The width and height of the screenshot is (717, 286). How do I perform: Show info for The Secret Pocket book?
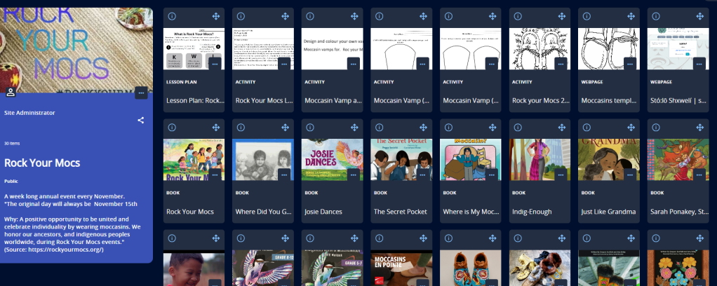point(380,128)
